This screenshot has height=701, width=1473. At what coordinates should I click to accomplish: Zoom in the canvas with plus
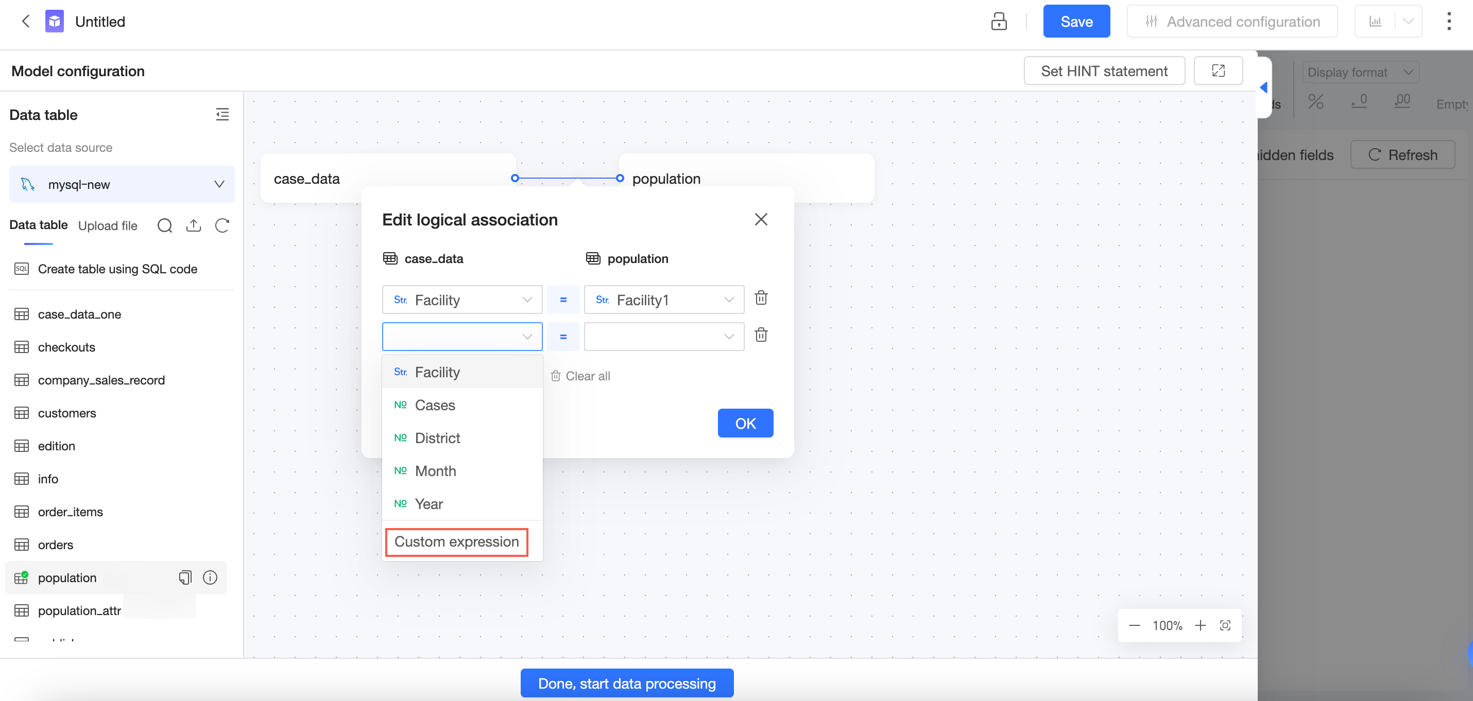point(1200,625)
